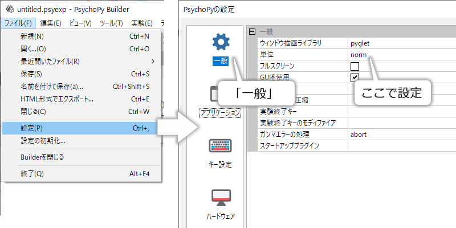
Task: Open the ビュー(V) menu
Action: pyautogui.click(x=80, y=23)
